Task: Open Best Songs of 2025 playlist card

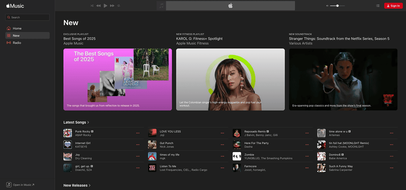Action: [x=117, y=79]
